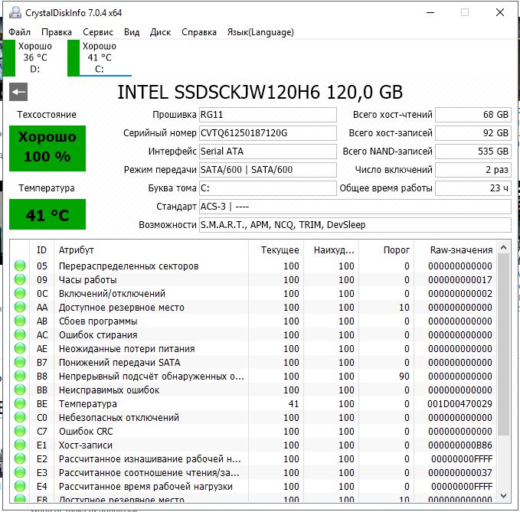
Task: Click status orb for Включений/отключений row
Action: click(20, 293)
